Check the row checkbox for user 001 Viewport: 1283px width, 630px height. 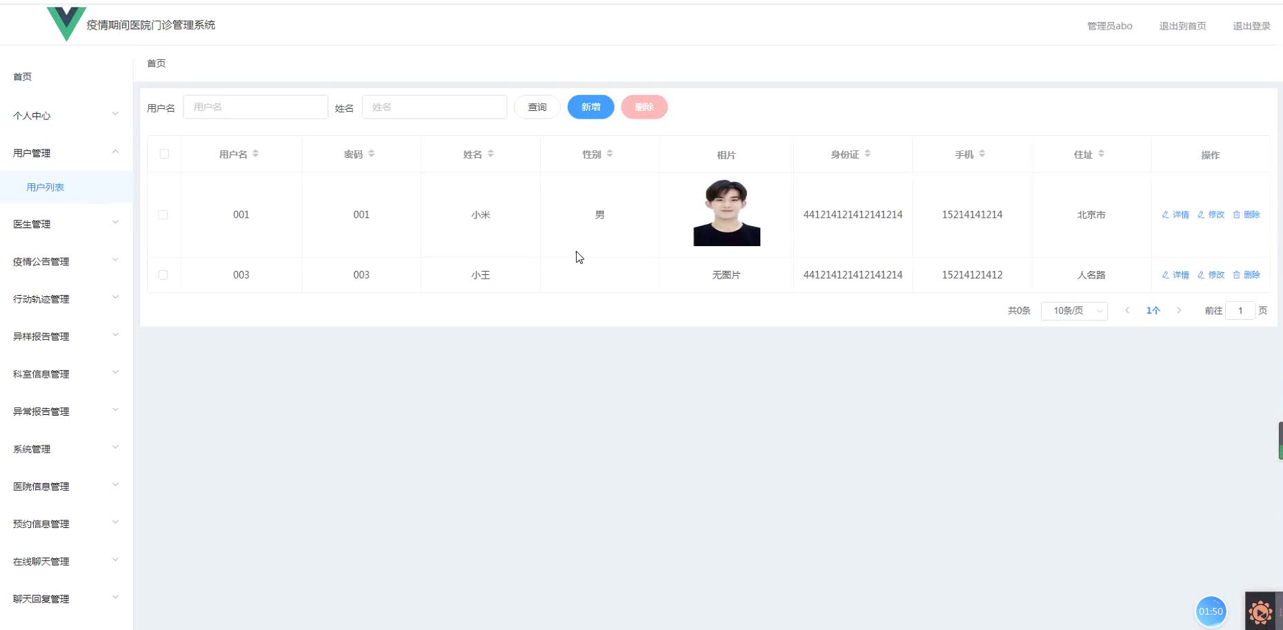[163, 214]
